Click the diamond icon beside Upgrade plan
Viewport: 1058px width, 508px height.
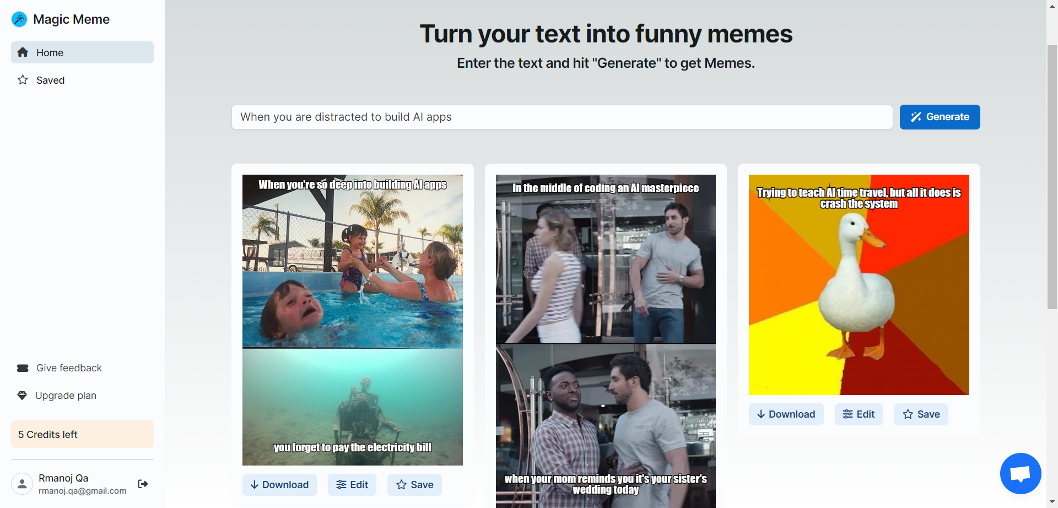coord(22,396)
